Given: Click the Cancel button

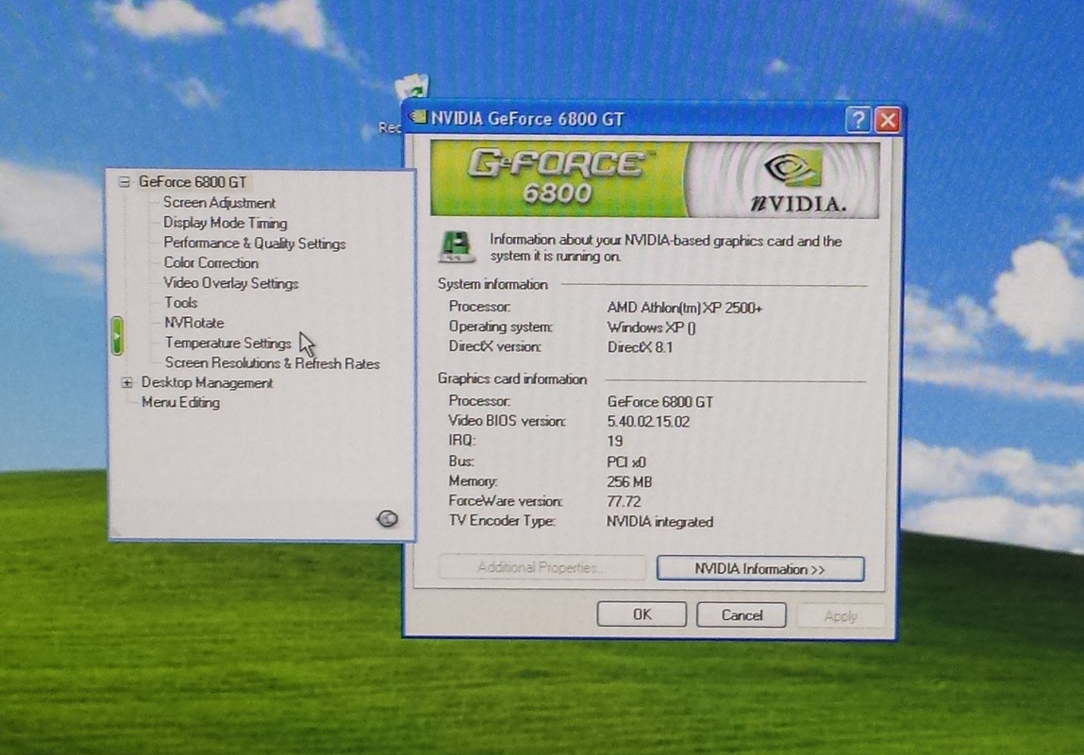Looking at the screenshot, I should coord(742,614).
